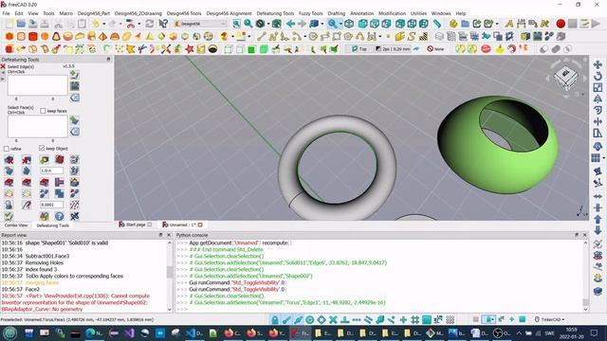Click the navigation cube in 3D view
Screen dimensions: 607x341
coord(565,78)
